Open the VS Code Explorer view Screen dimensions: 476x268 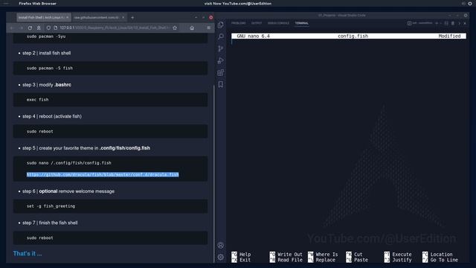pyautogui.click(x=221, y=25)
